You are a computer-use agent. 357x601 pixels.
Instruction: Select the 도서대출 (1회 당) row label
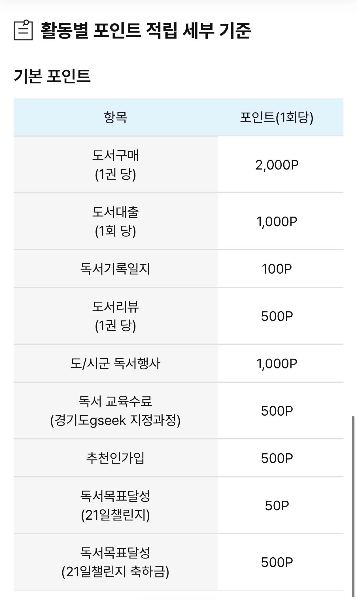pyautogui.click(x=115, y=221)
